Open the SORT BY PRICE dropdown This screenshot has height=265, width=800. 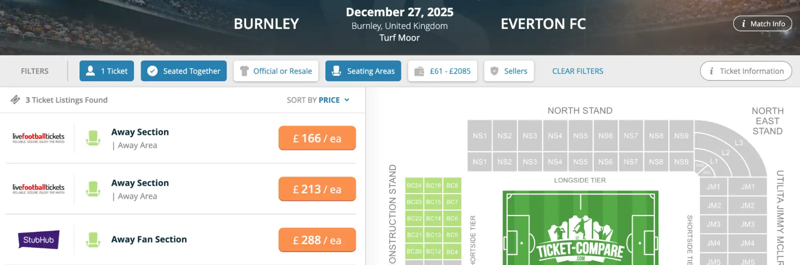[x=329, y=100]
